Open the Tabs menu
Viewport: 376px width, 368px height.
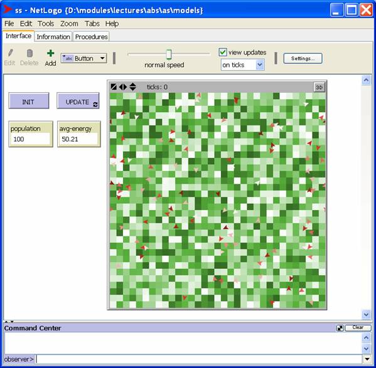(x=92, y=23)
